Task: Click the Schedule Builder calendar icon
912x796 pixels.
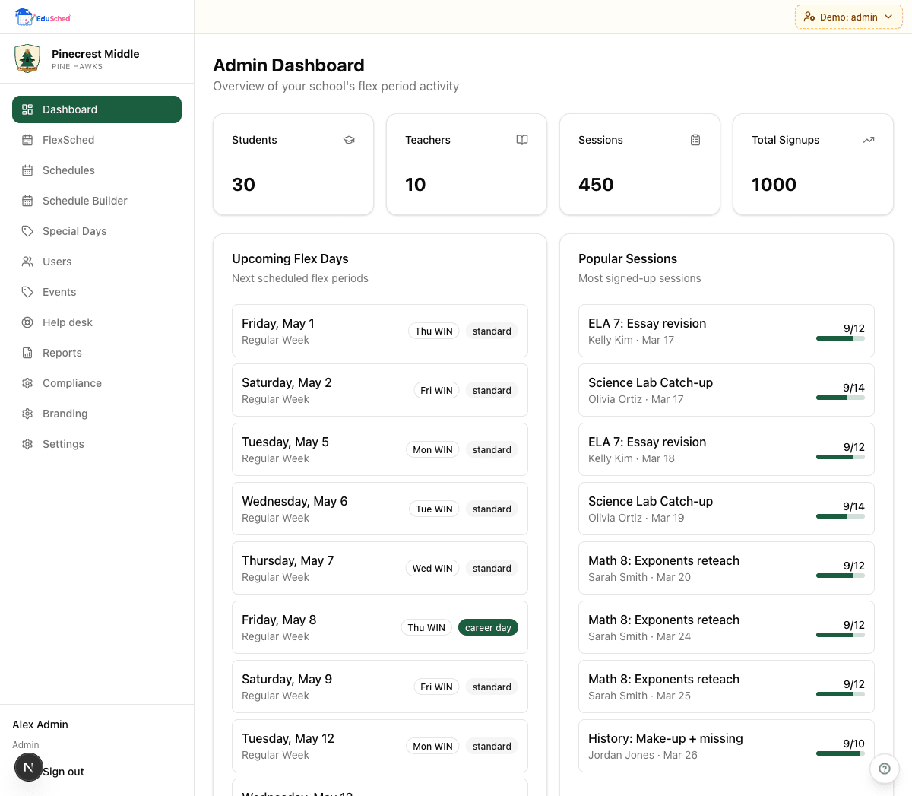Action: pyautogui.click(x=27, y=201)
